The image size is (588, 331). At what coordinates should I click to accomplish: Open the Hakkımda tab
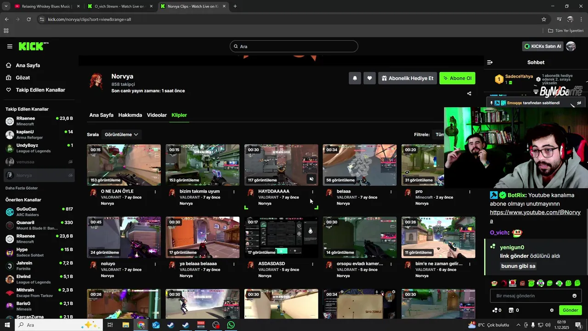[x=130, y=115]
